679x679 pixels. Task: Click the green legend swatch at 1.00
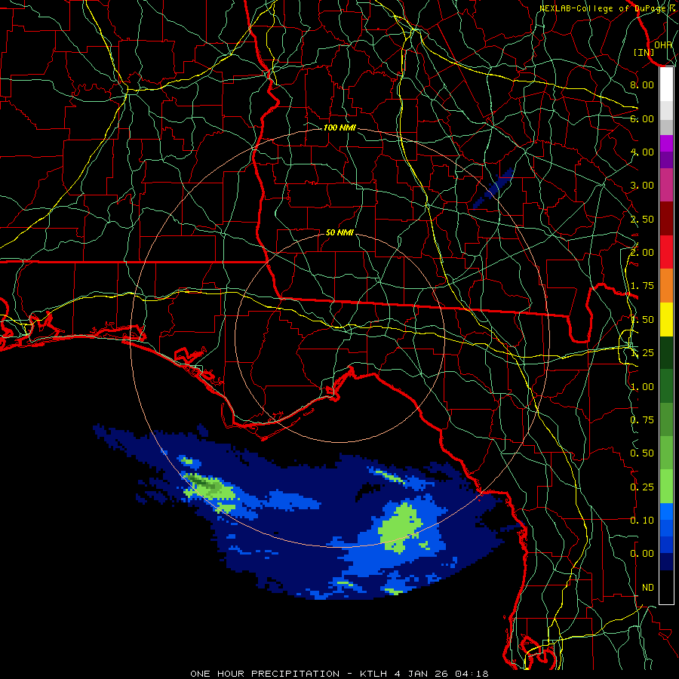pos(666,386)
